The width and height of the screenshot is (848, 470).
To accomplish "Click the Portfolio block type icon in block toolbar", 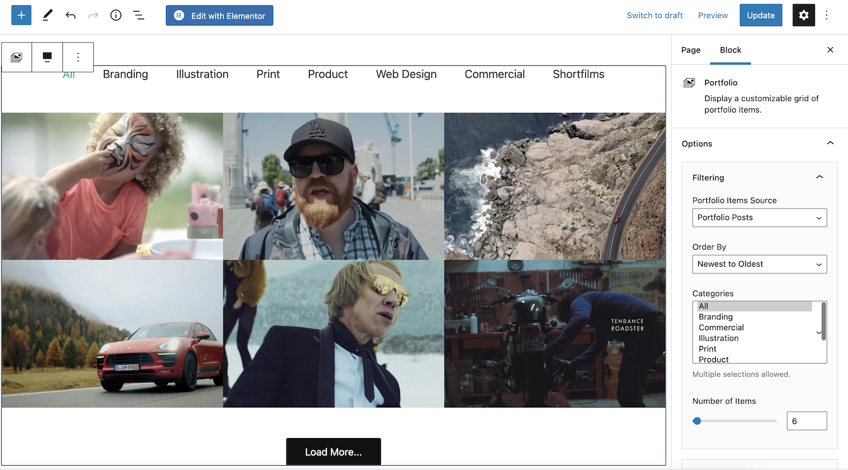I will (x=16, y=57).
